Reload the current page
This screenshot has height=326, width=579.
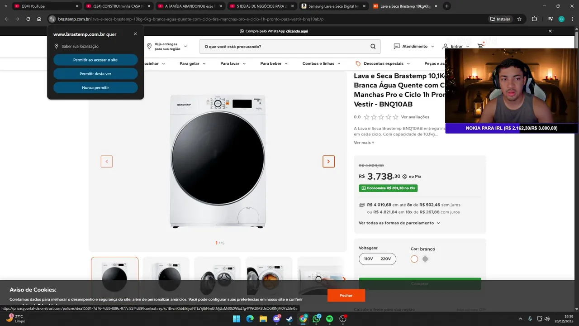coord(28,19)
